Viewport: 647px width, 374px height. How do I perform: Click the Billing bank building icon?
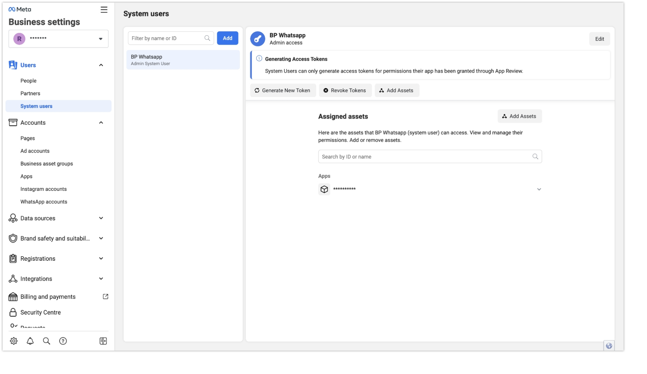[x=13, y=297]
